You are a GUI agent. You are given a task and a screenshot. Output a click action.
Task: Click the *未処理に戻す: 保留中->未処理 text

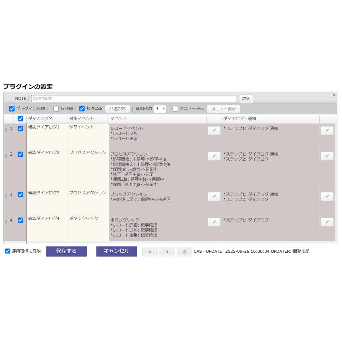coord(141,199)
